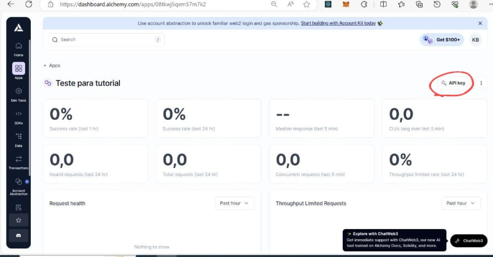This screenshot has width=493, height=257.
Task: Open the ChatWeb3 assistant button
Action: click(x=469, y=241)
